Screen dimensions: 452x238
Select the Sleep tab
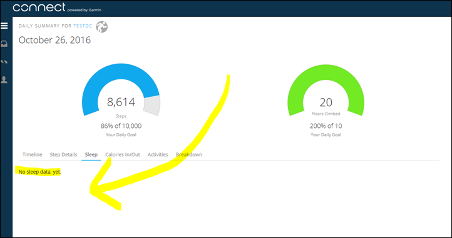[x=91, y=154]
